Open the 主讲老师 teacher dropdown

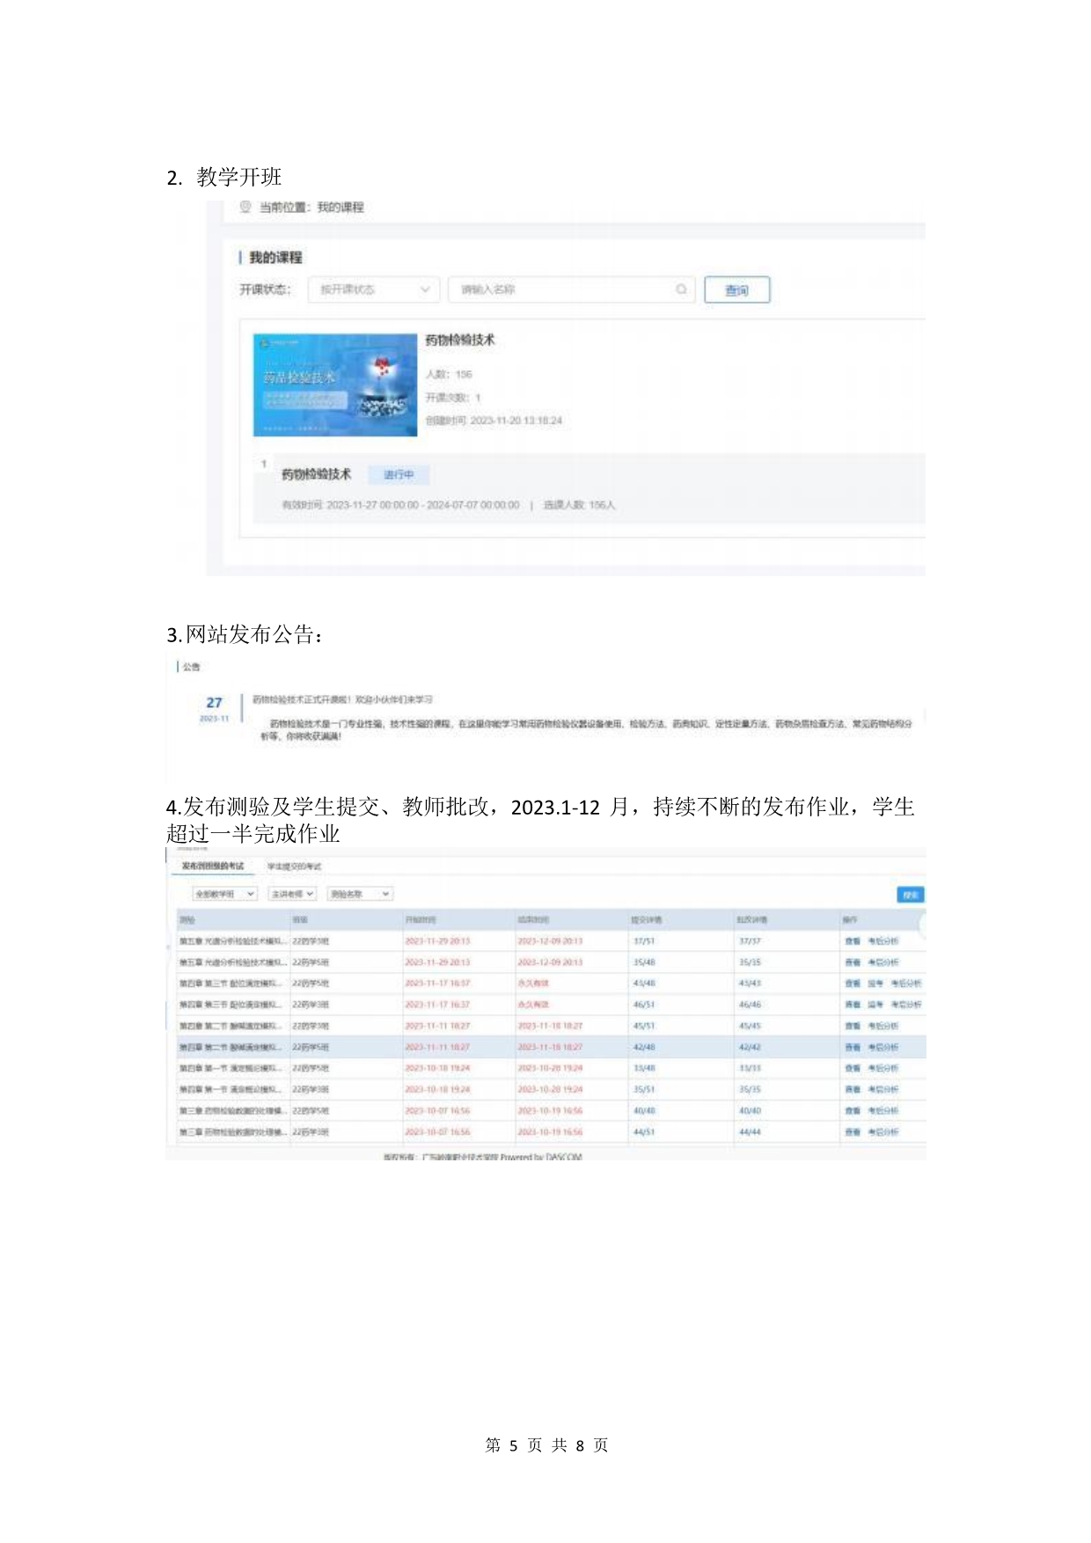pyautogui.click(x=292, y=894)
